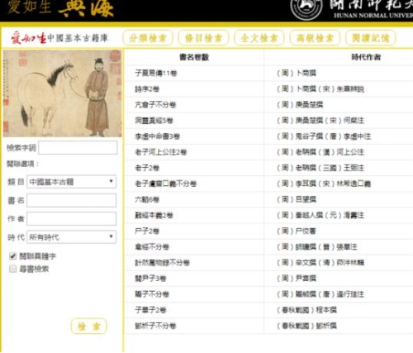Viewport: 413px width, 353px height.
Task: Uncheck the 關聯異體字 checkbox
Action: point(12,256)
